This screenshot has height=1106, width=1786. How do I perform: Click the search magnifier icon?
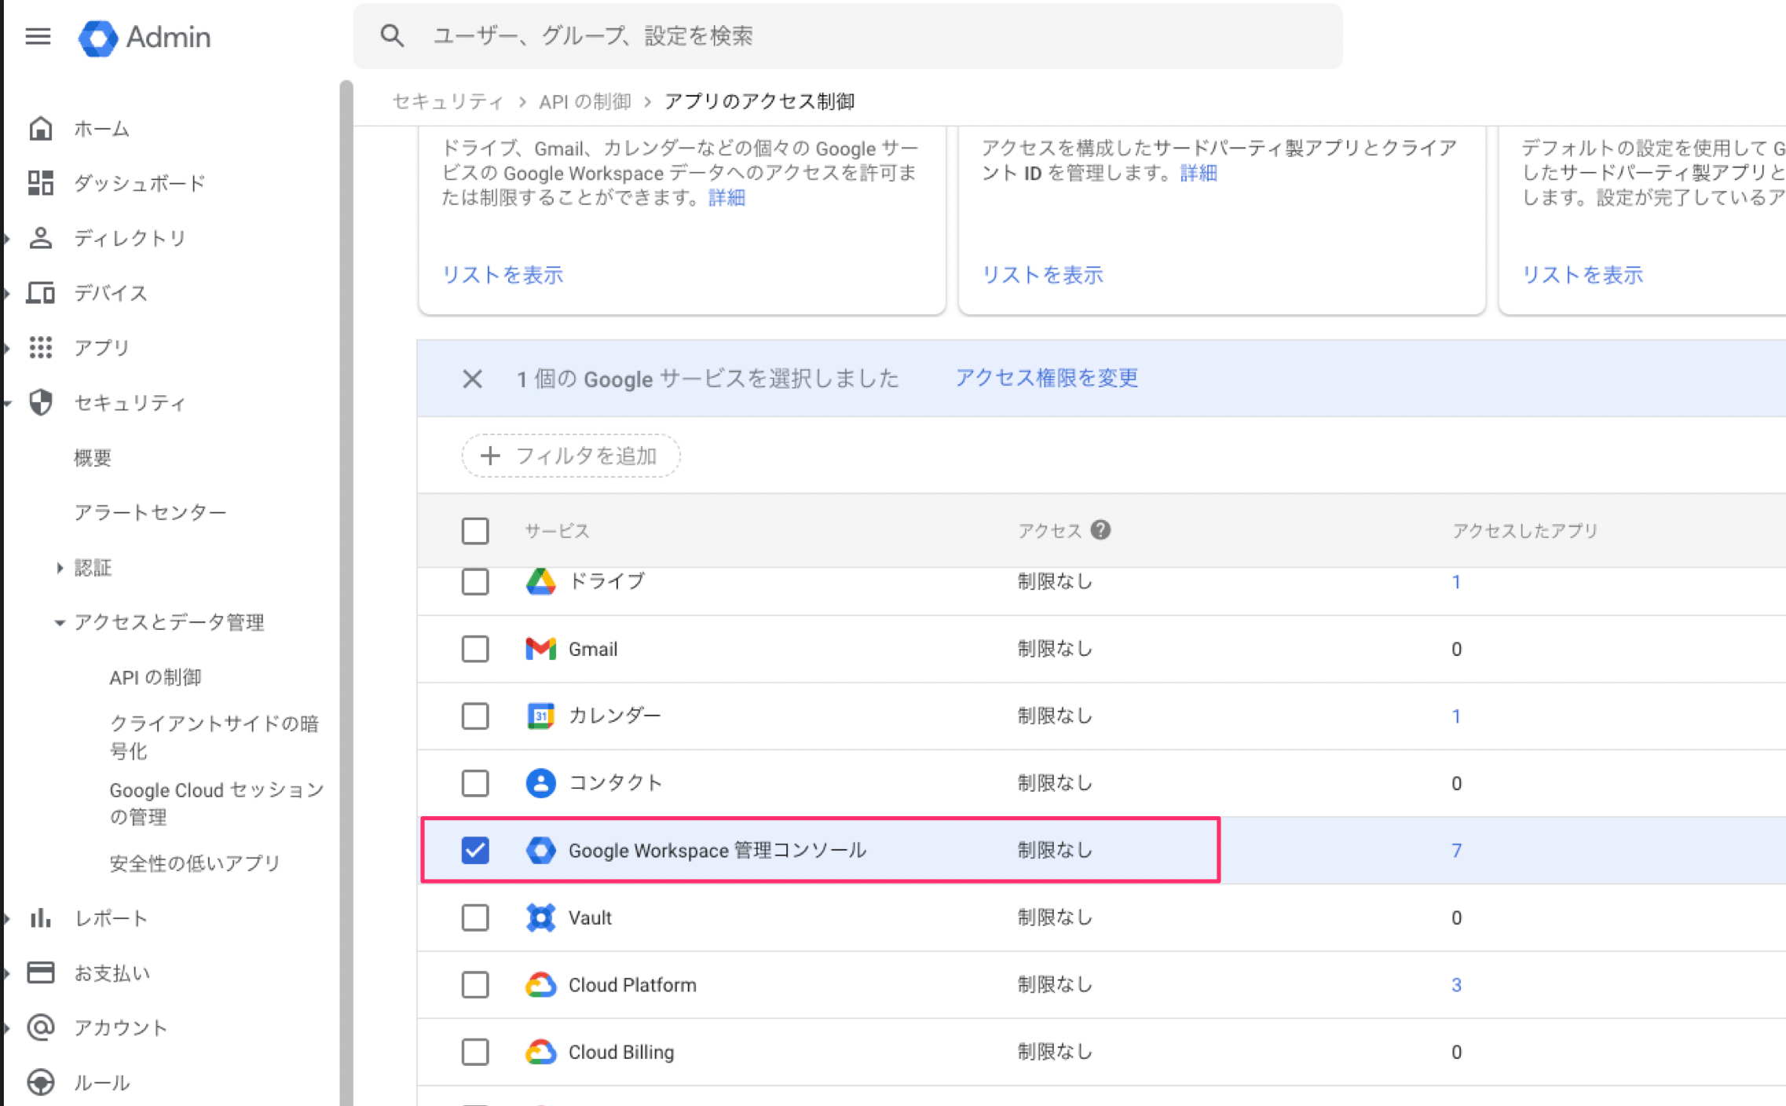click(x=392, y=36)
